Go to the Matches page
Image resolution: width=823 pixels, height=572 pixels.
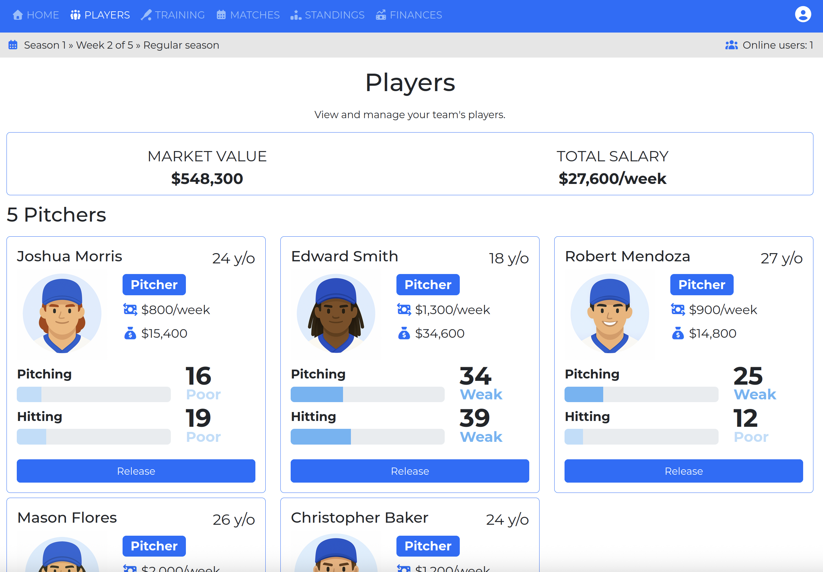[x=248, y=15]
